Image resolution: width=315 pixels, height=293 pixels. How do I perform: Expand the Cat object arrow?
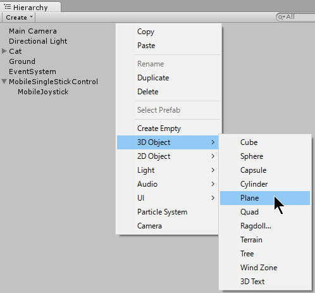point(4,51)
